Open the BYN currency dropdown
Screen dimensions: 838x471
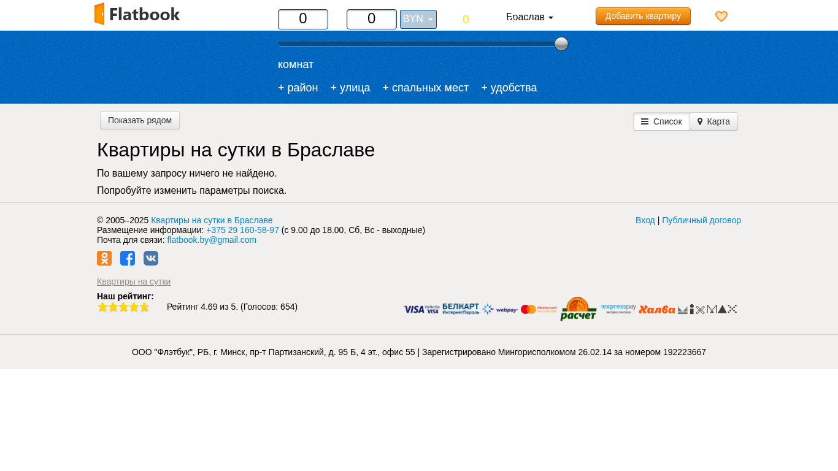418,19
